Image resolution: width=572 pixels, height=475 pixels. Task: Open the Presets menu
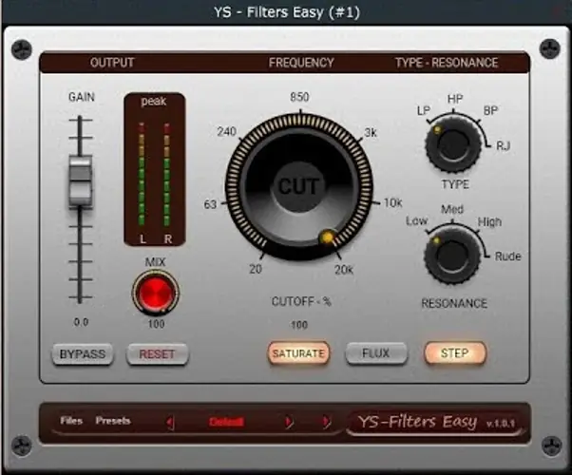113,421
